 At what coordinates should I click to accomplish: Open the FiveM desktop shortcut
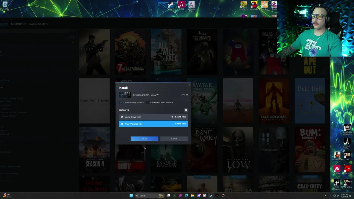(x=181, y=6)
